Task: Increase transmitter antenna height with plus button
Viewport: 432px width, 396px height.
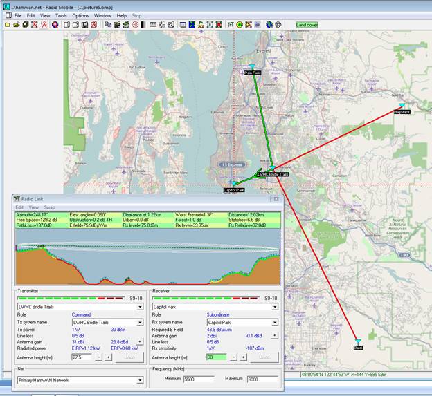Action: (107, 357)
